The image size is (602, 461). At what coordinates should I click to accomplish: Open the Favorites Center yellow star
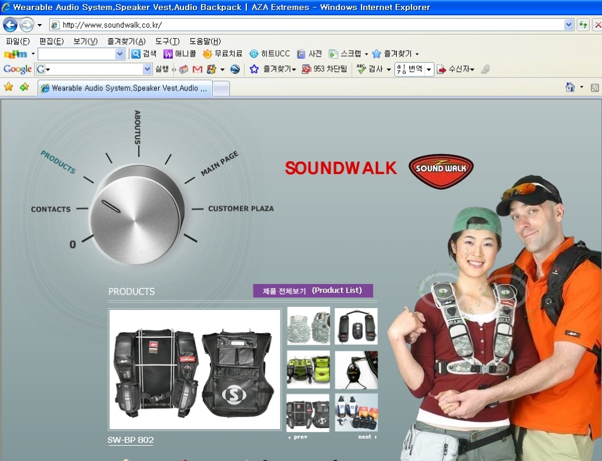click(8, 87)
